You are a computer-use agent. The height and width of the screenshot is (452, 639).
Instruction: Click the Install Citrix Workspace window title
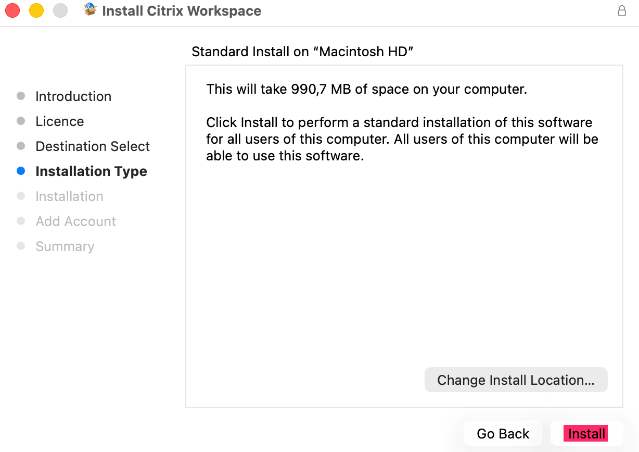tap(182, 11)
